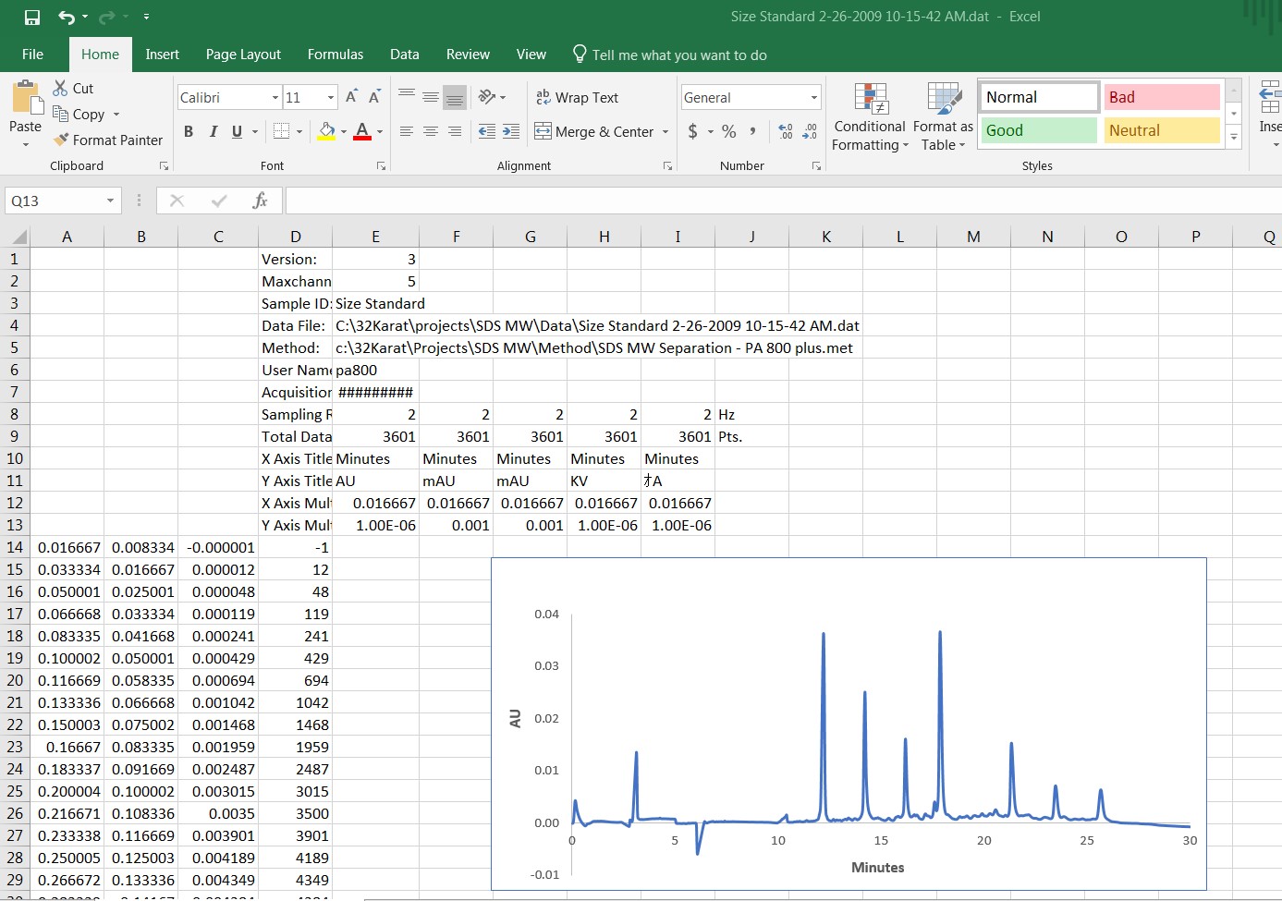Open the font size 11 dropdown
This screenshot has height=901, width=1282.
click(x=331, y=97)
